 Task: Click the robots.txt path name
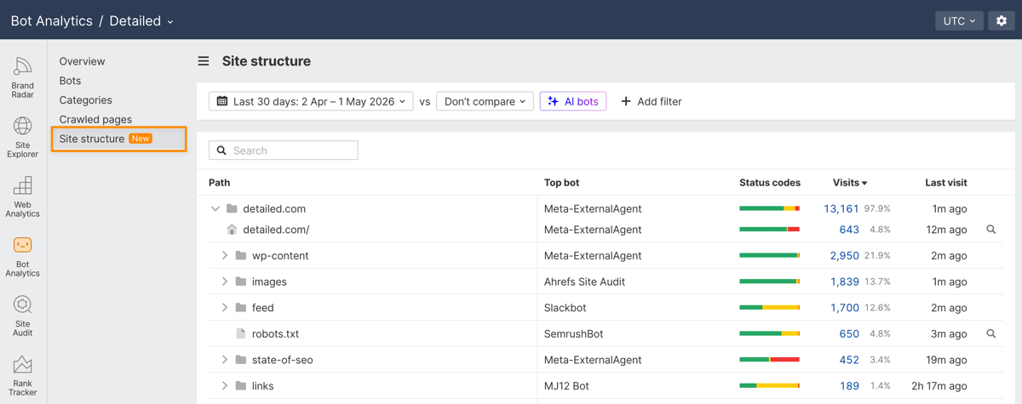tap(275, 334)
